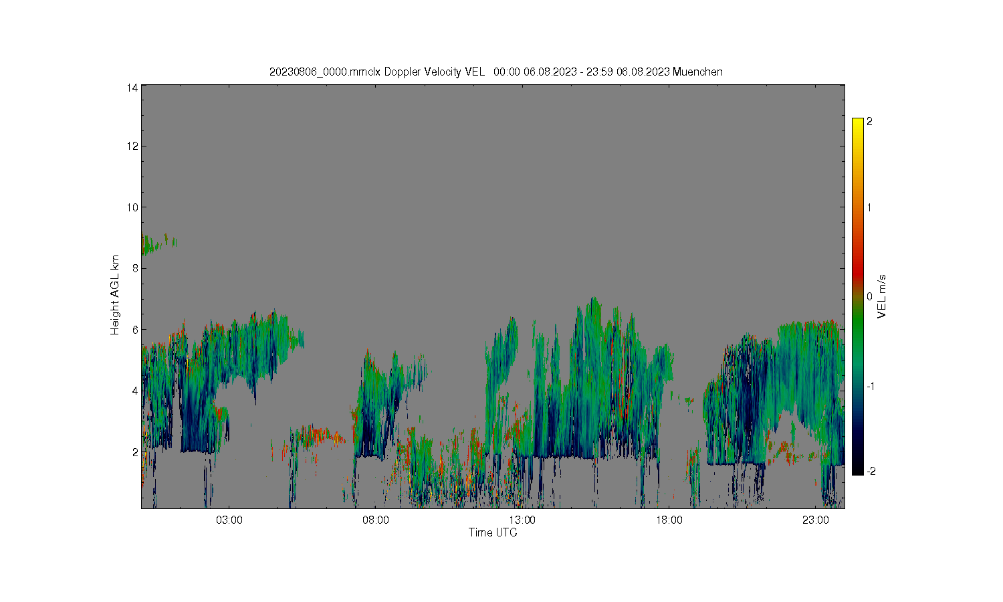Click the '03:00' time tick label

(229, 520)
